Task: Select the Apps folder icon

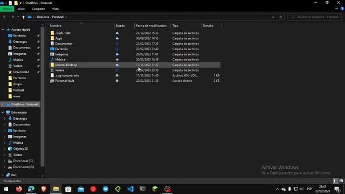Action: (x=52, y=38)
